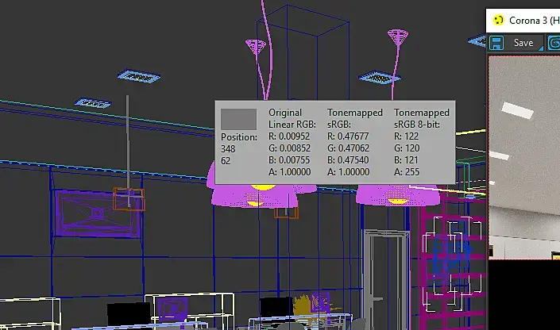The image size is (560, 330).
Task: Click the 'Tonemapped sRGB:' float heading
Action: 355,118
